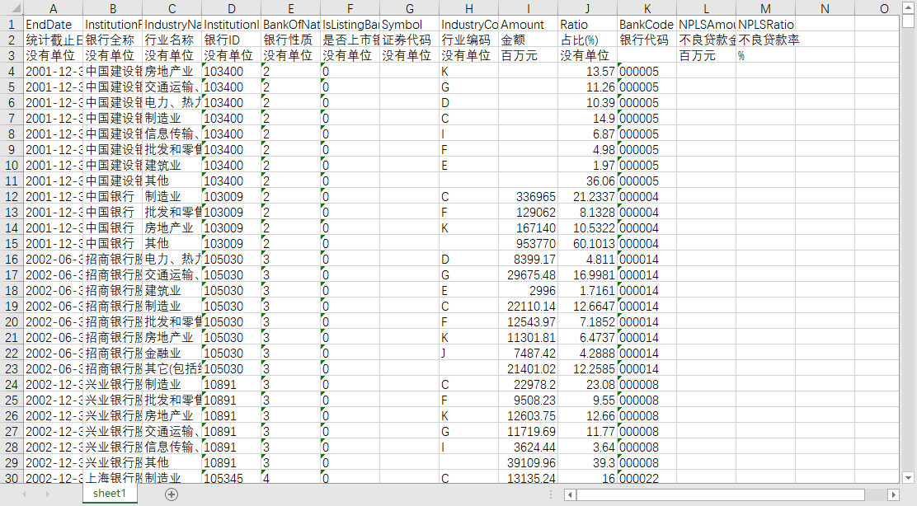Screen dimensions: 917x506
Task: Click next sheet navigation arrow
Action: [47, 494]
